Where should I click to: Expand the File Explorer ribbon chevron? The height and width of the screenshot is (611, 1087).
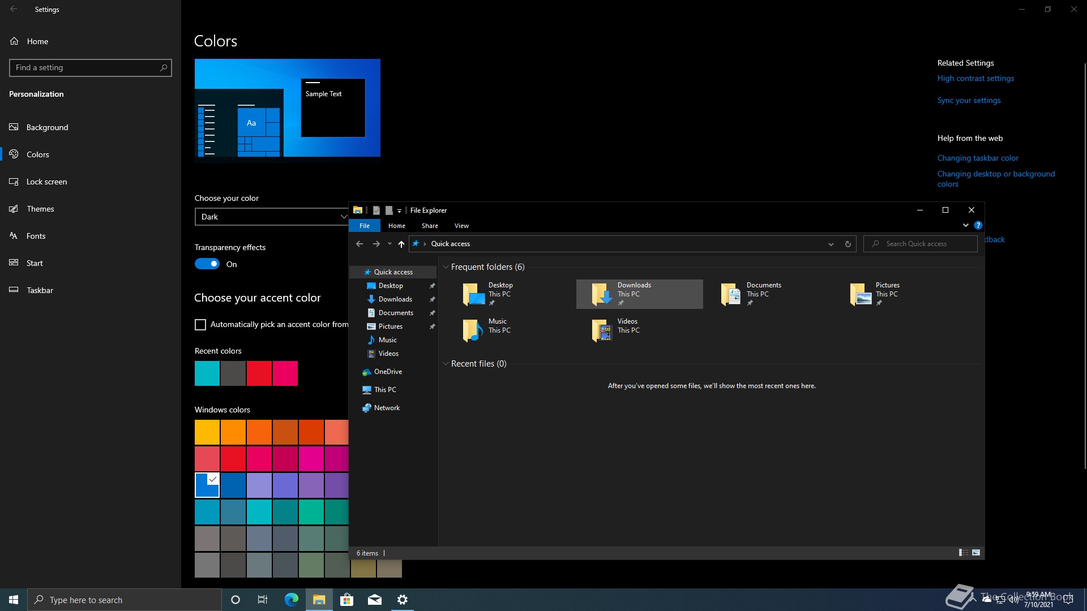click(x=966, y=225)
